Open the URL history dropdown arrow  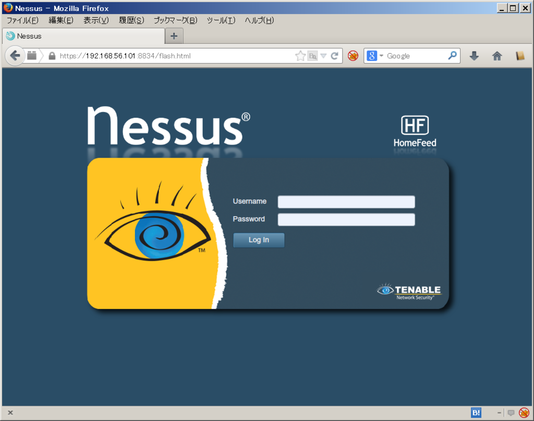click(323, 56)
